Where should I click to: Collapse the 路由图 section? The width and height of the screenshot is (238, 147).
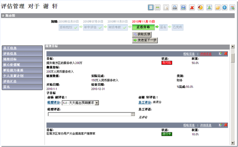[3, 15]
